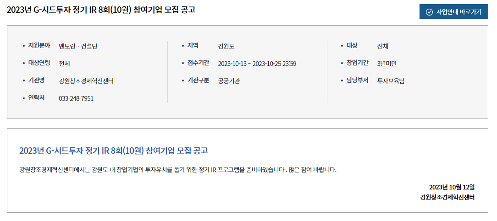Select the phone number 033-248-7951
This screenshot has width=497, height=221.
(x=76, y=98)
